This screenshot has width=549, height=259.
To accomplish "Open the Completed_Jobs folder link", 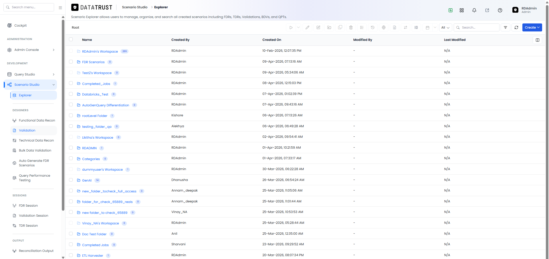I will pyautogui.click(x=96, y=84).
